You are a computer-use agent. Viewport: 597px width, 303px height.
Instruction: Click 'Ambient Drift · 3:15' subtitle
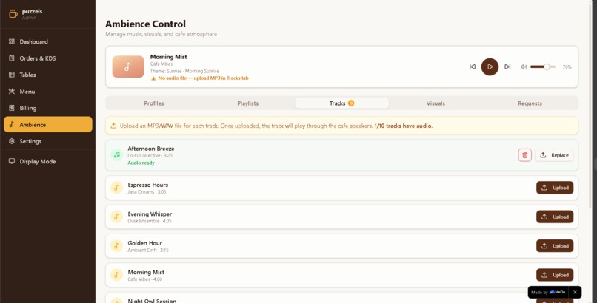pyautogui.click(x=148, y=251)
